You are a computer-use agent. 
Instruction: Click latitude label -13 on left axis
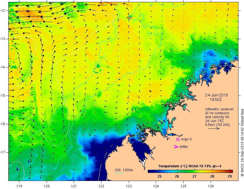[x=3, y=39]
